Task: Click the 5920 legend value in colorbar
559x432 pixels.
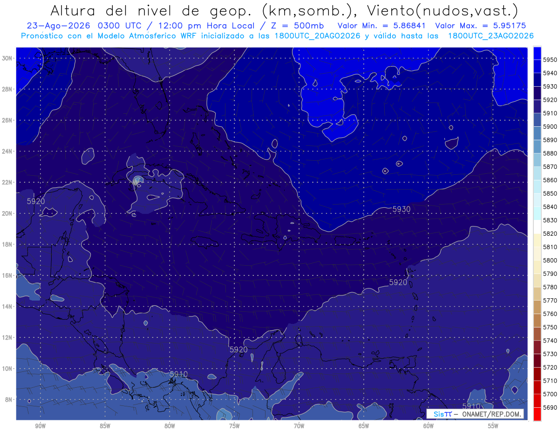Action: pos(550,100)
